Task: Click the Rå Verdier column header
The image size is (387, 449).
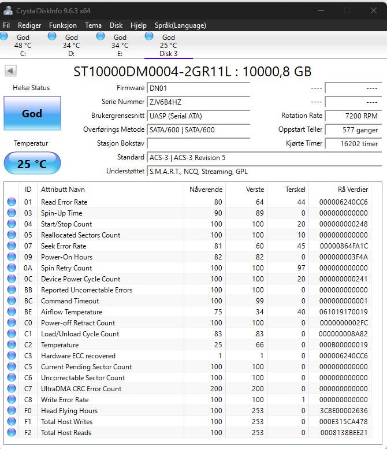Action: [352, 190]
